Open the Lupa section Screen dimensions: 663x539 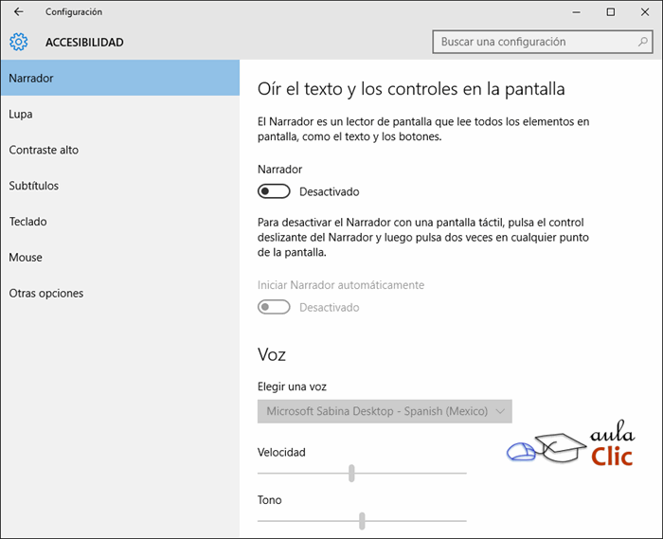click(21, 114)
